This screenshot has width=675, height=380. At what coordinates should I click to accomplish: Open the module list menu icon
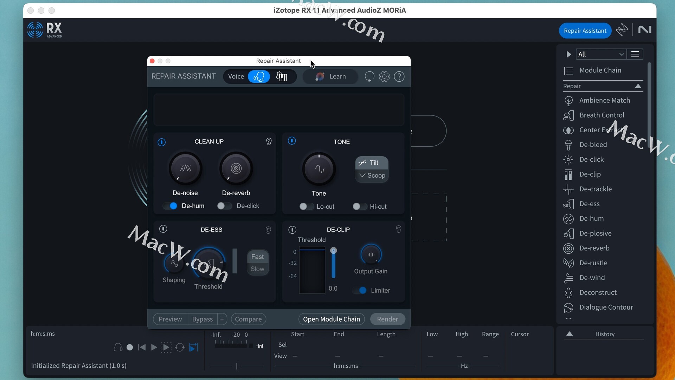pyautogui.click(x=635, y=54)
